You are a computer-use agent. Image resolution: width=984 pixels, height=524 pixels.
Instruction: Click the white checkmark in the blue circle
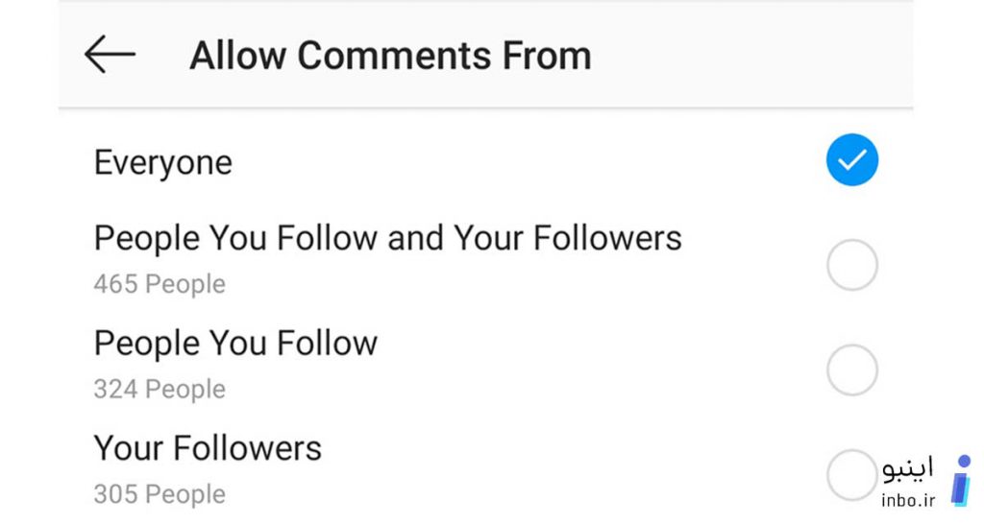(x=851, y=160)
